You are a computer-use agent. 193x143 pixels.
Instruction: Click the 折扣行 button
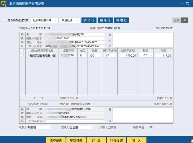pyautogui.click(x=89, y=20)
